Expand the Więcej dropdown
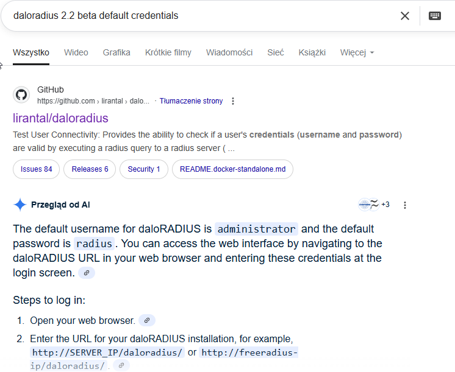The image size is (455, 372). pyautogui.click(x=357, y=53)
